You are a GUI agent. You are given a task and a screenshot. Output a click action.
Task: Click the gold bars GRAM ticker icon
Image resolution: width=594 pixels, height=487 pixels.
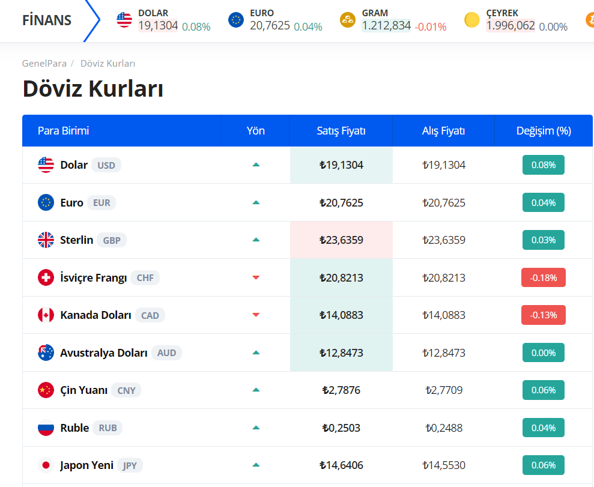(x=347, y=20)
